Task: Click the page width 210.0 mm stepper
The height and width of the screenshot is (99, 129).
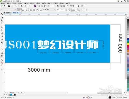Action: coord(27,9)
